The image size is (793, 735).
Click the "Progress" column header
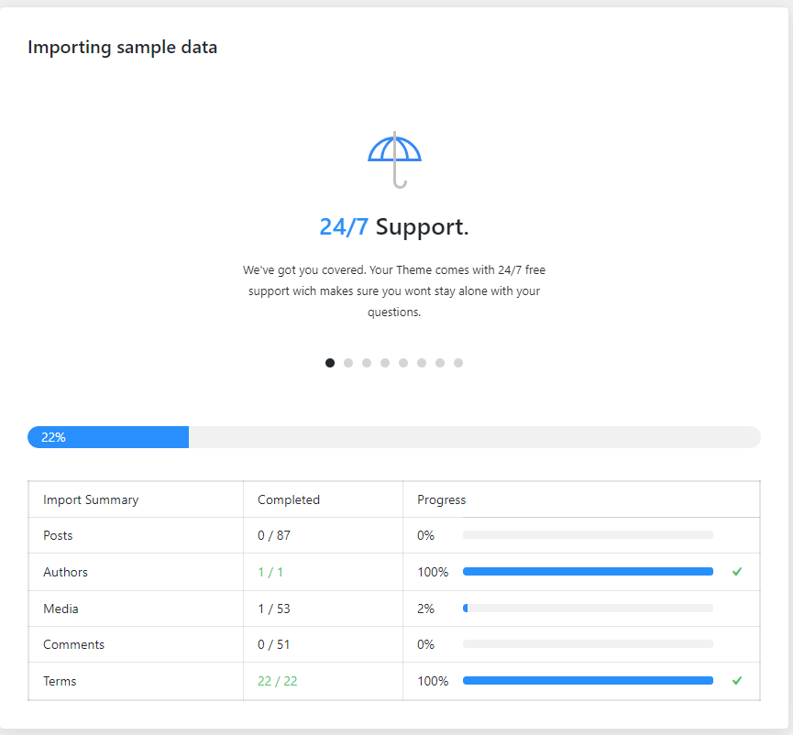[442, 500]
